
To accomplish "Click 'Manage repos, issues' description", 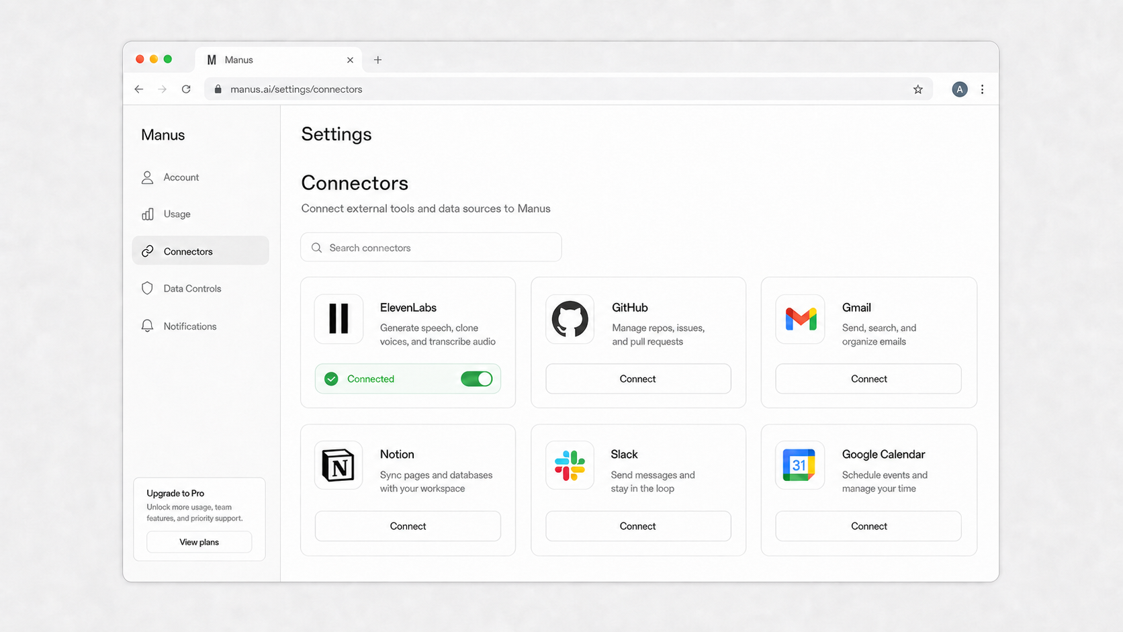I will [658, 334].
